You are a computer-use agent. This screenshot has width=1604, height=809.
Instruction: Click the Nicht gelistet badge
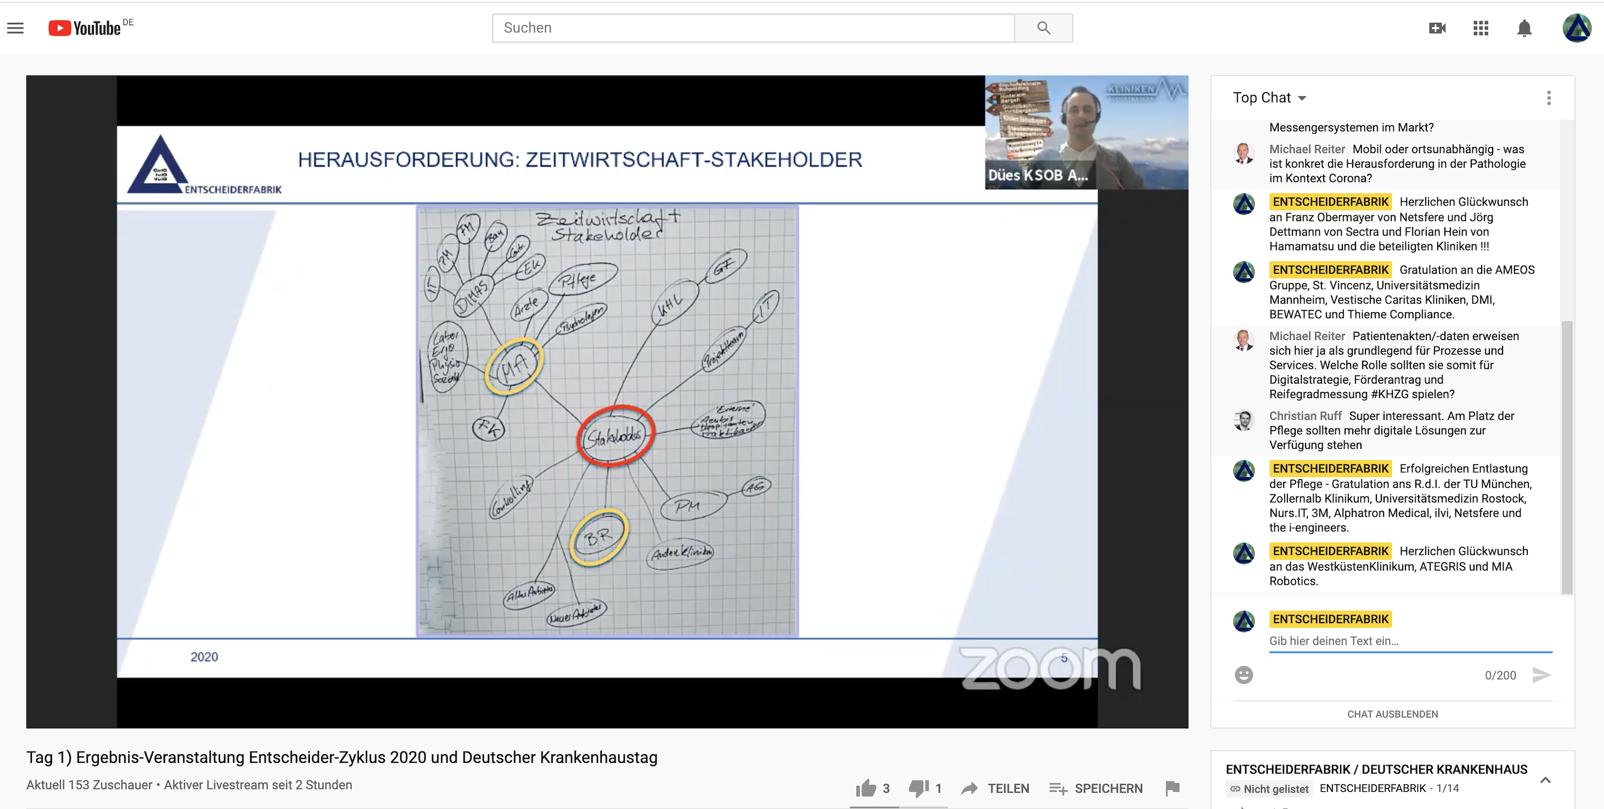tap(1269, 789)
